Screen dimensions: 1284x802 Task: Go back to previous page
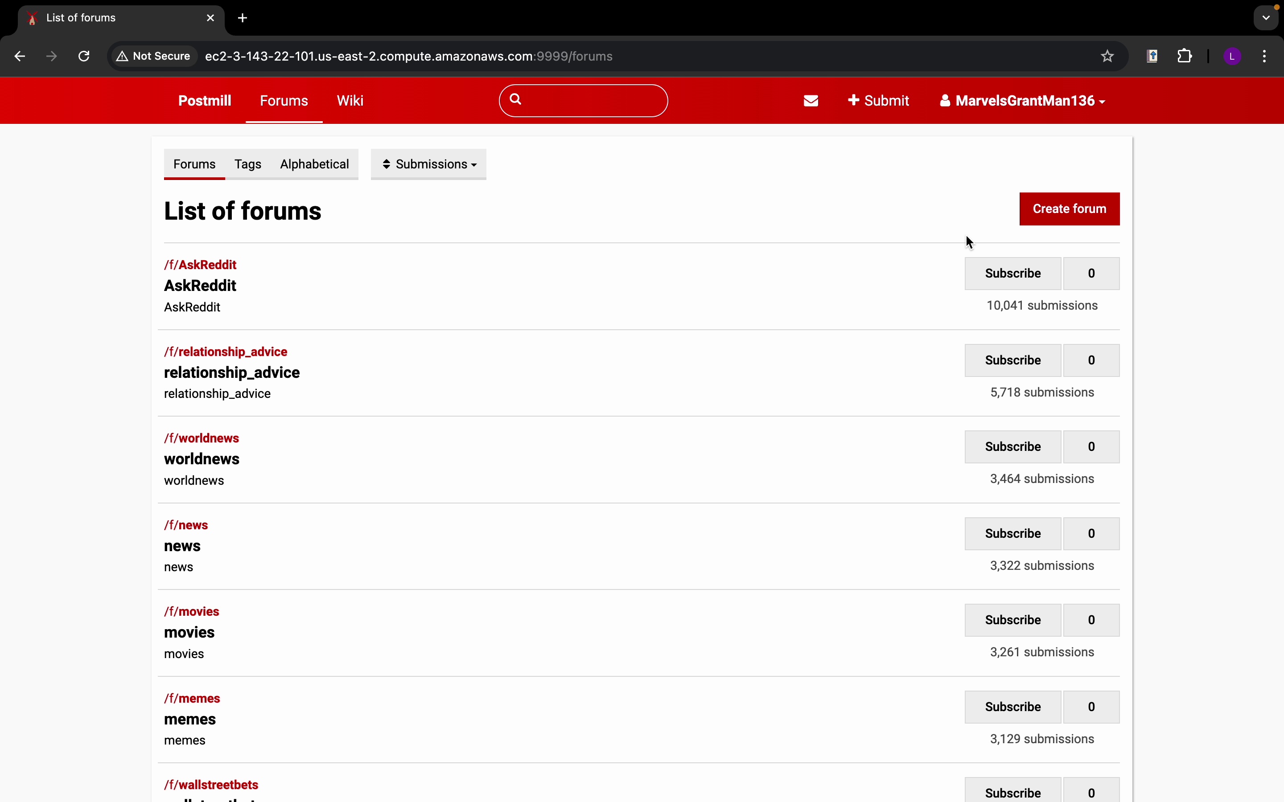(x=20, y=56)
